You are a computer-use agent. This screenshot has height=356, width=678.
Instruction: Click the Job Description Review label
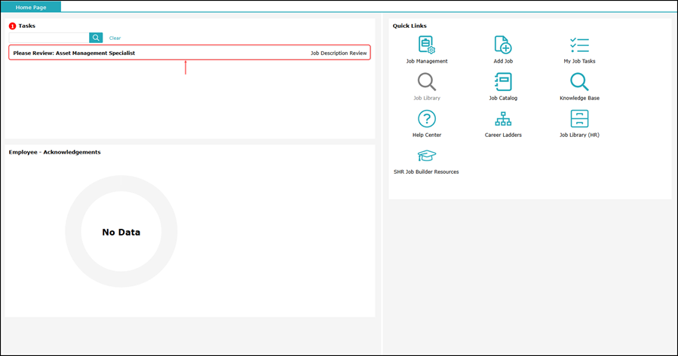coord(339,53)
